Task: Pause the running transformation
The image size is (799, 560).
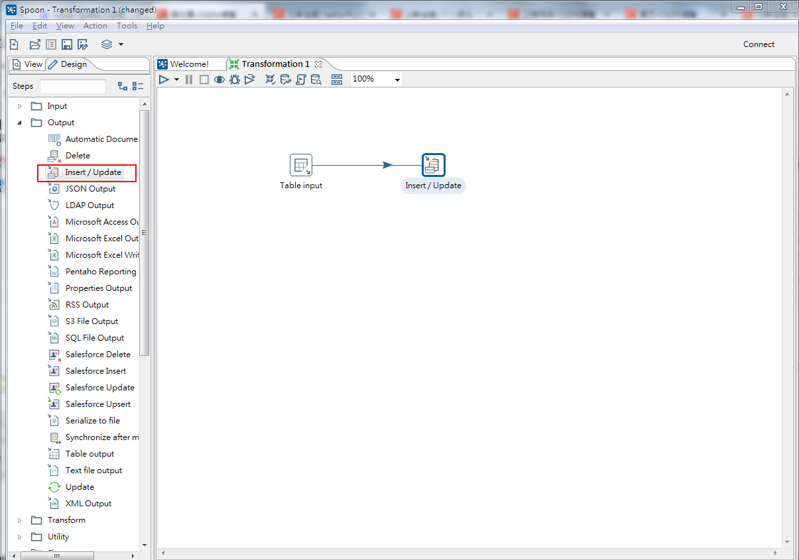Action: (x=189, y=80)
